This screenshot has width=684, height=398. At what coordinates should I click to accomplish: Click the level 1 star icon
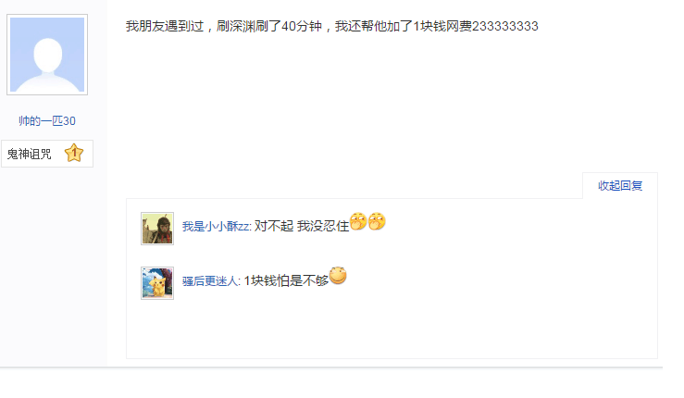(74, 153)
